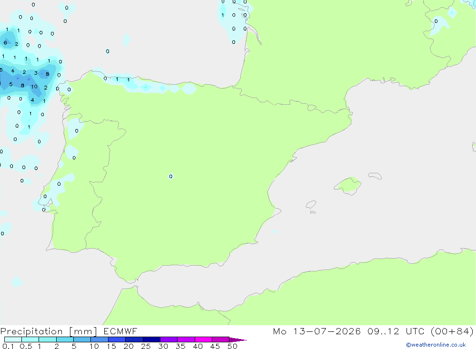Click the 15–20 mm legend color swatch

point(117,339)
